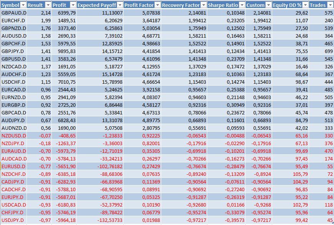Open the Sharpe Ratio filter dropdown
Screen dimensions: 334x225
pyautogui.click(x=242, y=5)
